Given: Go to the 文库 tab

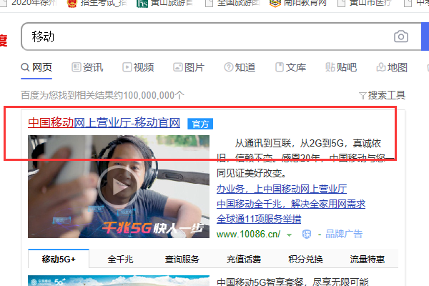Looking at the screenshot, I should click(x=290, y=67).
